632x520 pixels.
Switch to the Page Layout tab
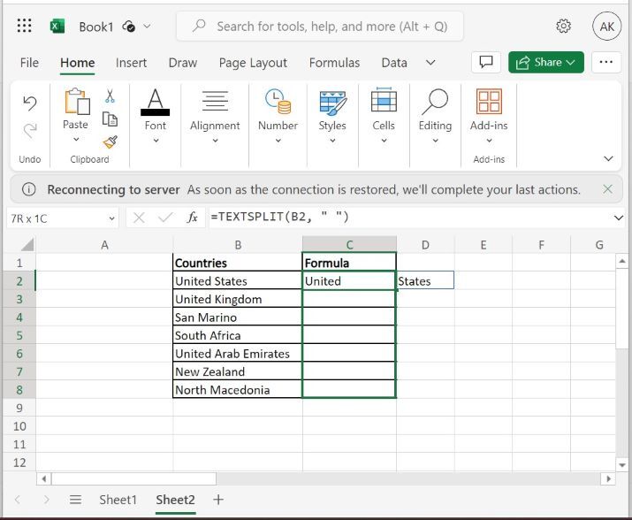click(x=253, y=63)
